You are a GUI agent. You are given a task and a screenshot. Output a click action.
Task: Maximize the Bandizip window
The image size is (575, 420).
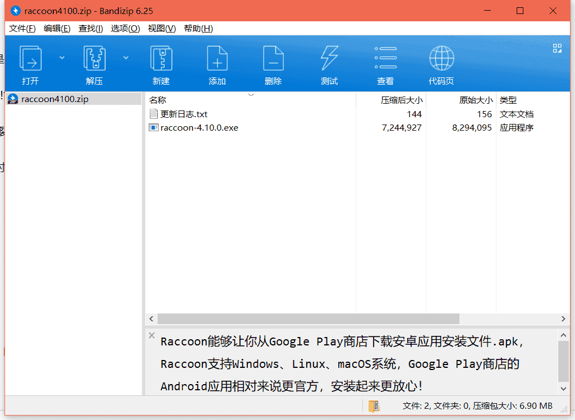520,11
